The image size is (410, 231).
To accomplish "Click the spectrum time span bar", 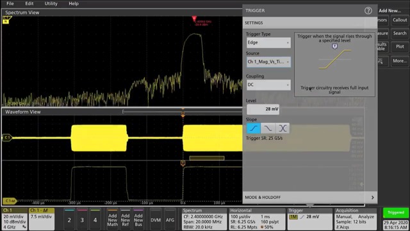I will coord(207,158).
